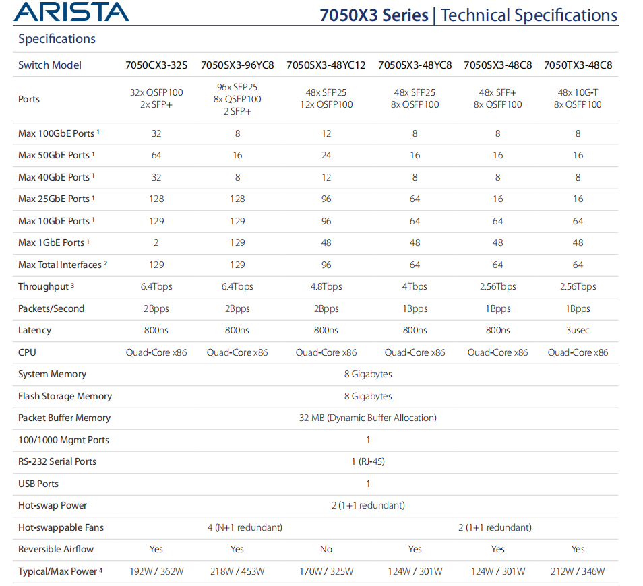This screenshot has height=586, width=643.
Task: Click the Specifications heading
Action: (57, 39)
